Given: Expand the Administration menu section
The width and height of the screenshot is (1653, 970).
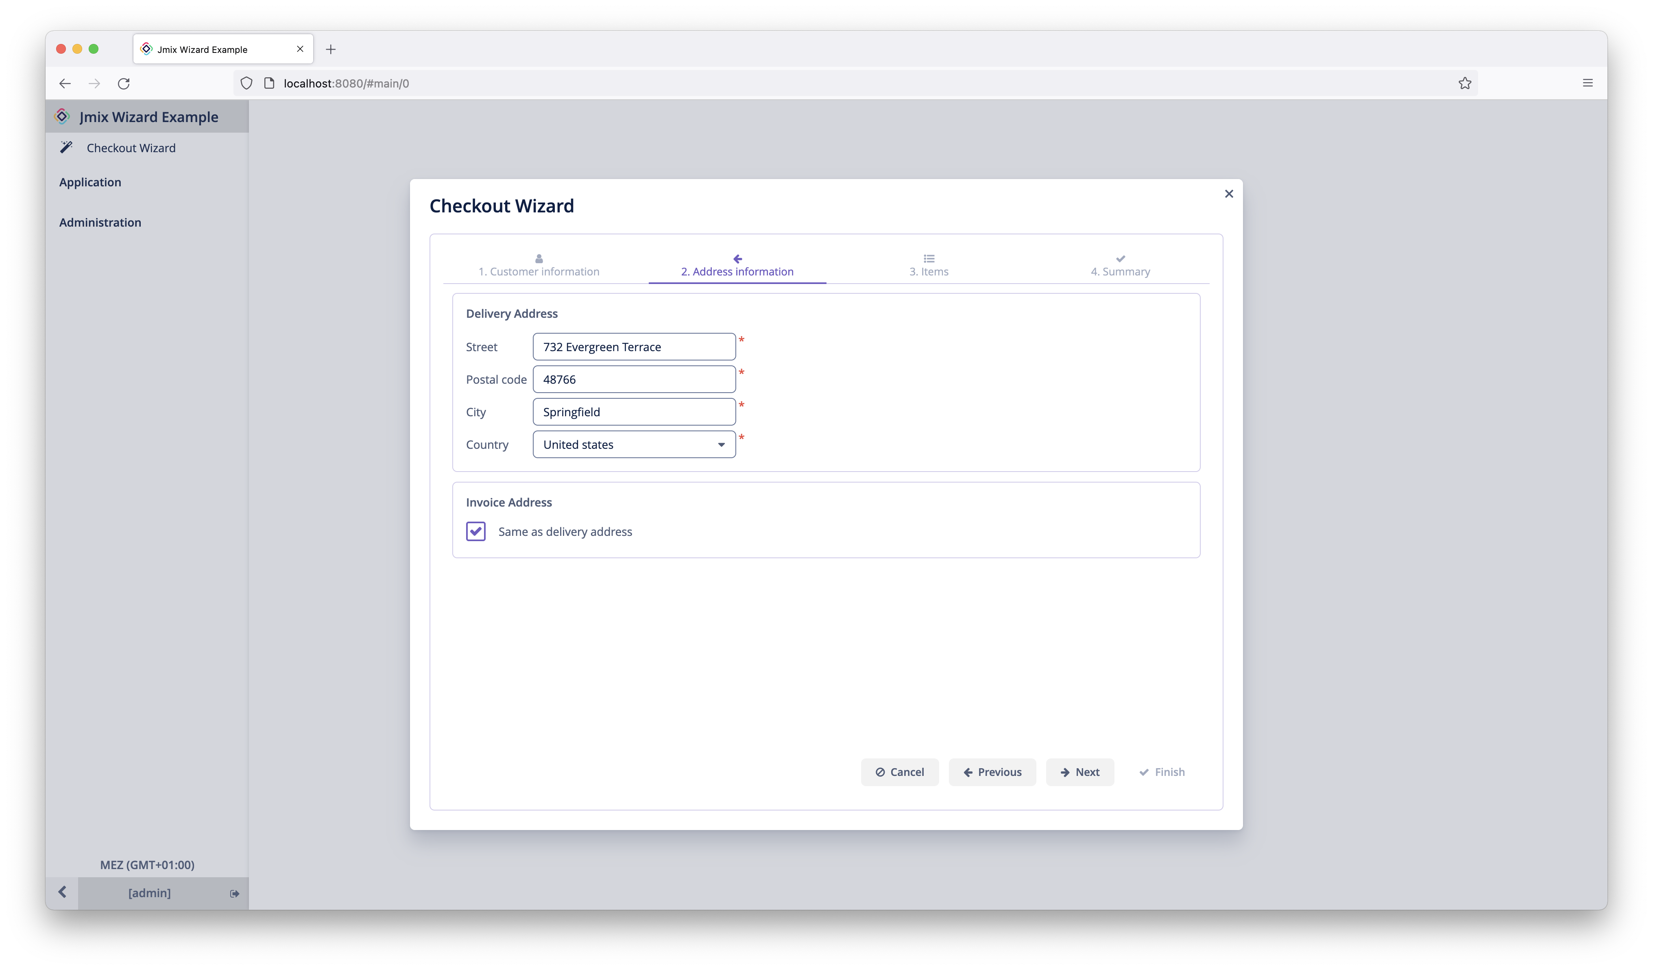Looking at the screenshot, I should tap(100, 223).
